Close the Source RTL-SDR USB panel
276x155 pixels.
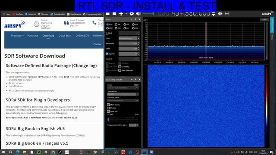point(139,80)
